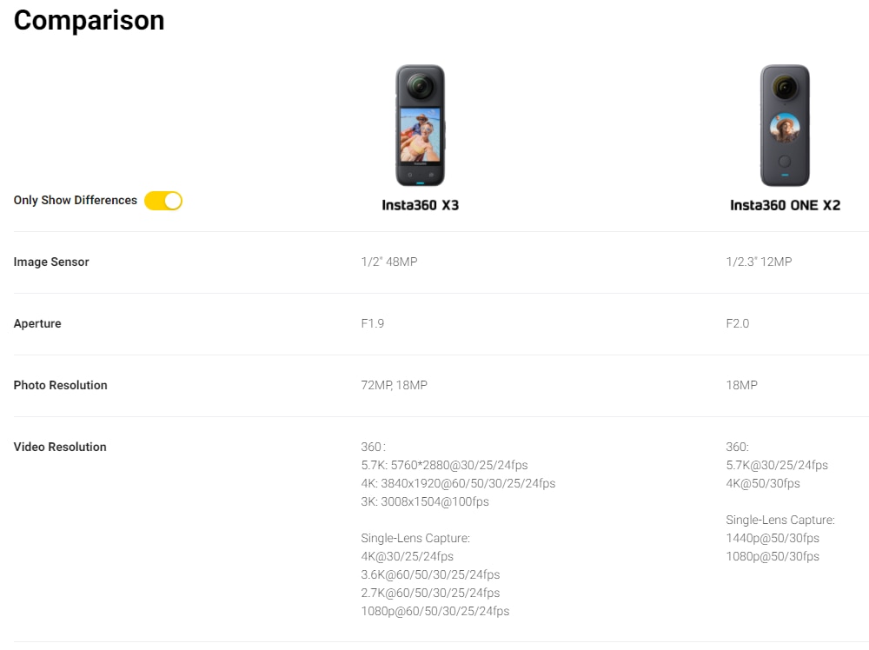Viewport: 869px width, 650px height.
Task: Click the F2.0 aperture value
Action: pyautogui.click(x=738, y=323)
